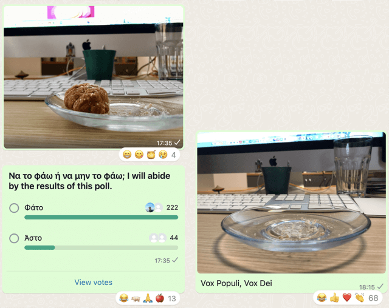Viewport: 389px width, 308px height.
Task: Open View votes for the poll
Action: tap(93, 283)
